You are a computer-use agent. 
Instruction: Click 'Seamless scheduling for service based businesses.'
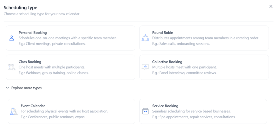(191, 111)
